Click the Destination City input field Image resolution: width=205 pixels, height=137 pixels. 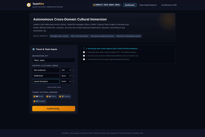(54, 60)
